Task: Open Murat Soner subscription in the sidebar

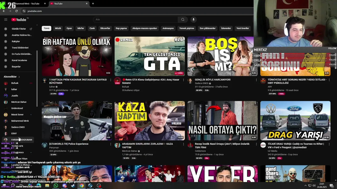Action: (18, 114)
